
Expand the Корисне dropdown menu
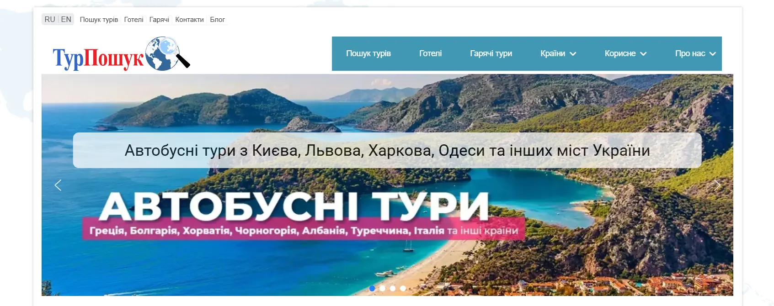point(625,53)
